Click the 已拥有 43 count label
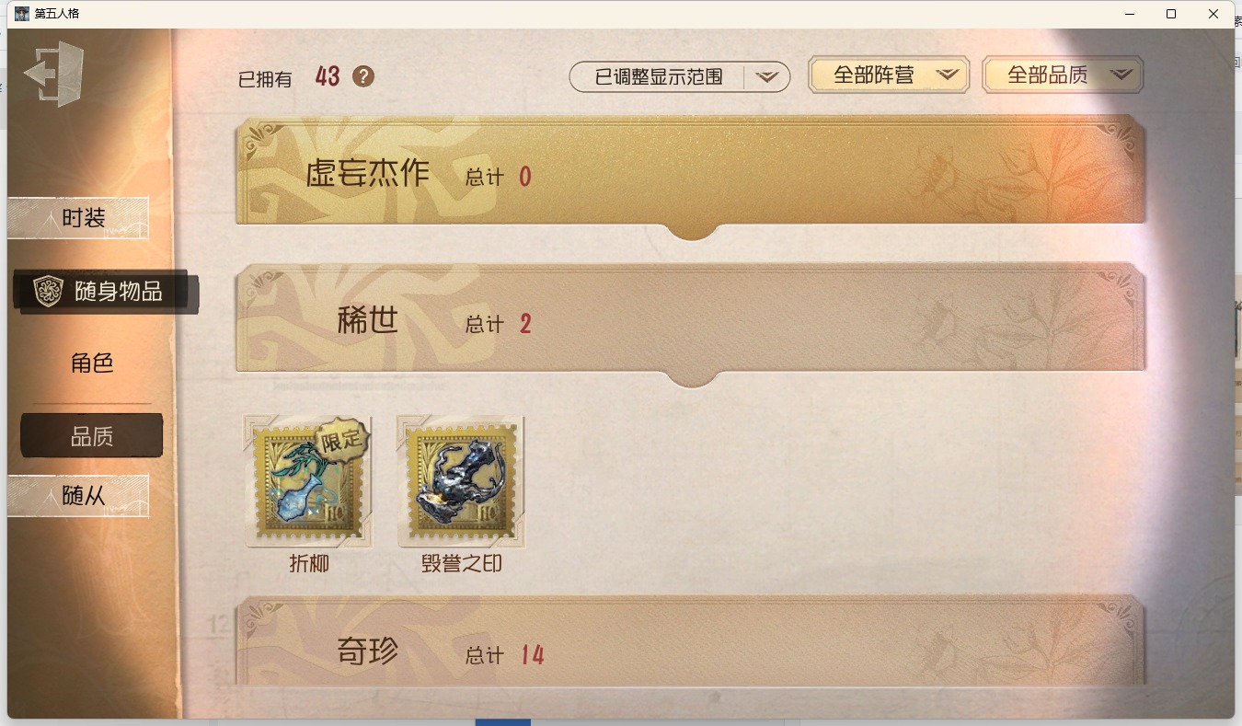 coord(289,77)
